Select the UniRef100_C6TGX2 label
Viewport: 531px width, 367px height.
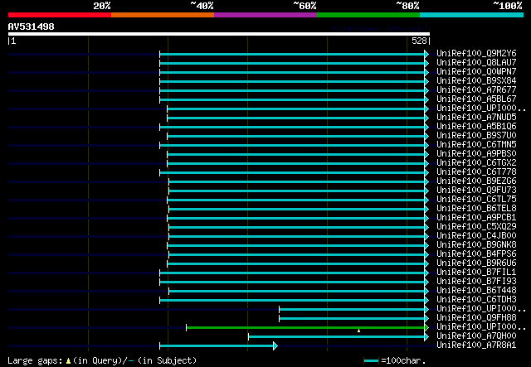[476, 163]
